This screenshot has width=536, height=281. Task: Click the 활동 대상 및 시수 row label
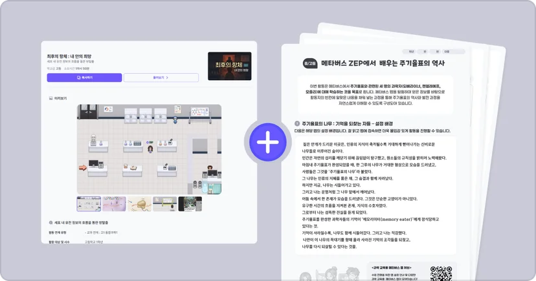[59, 242]
